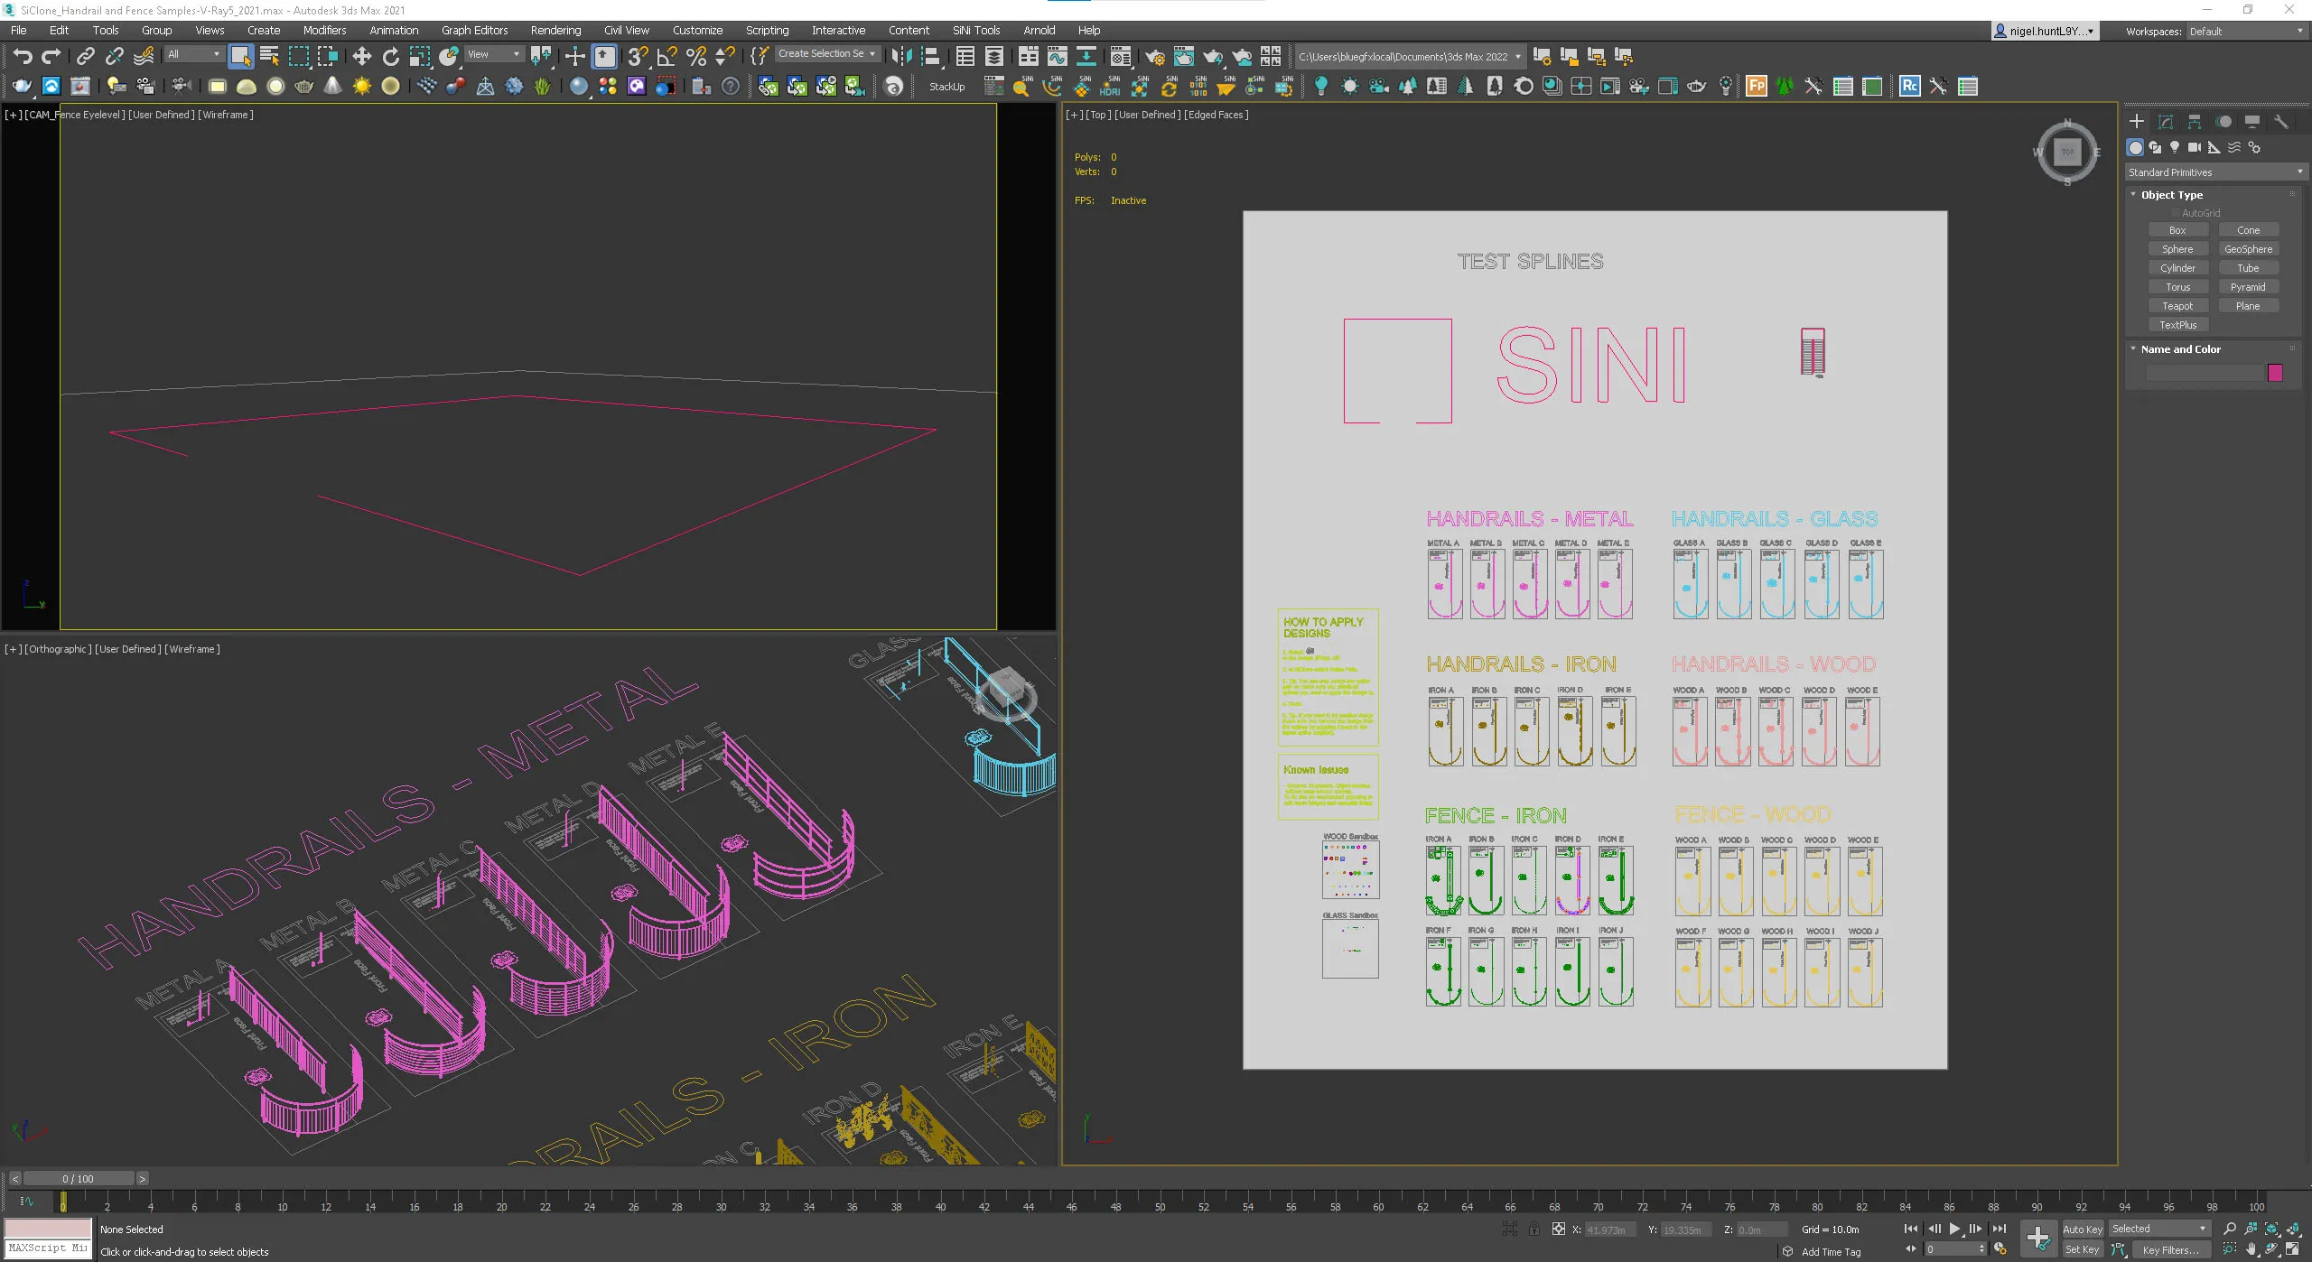Click the SiNi HDRI tool icon
Screen dimensions: 2312x1262
click(1110, 86)
